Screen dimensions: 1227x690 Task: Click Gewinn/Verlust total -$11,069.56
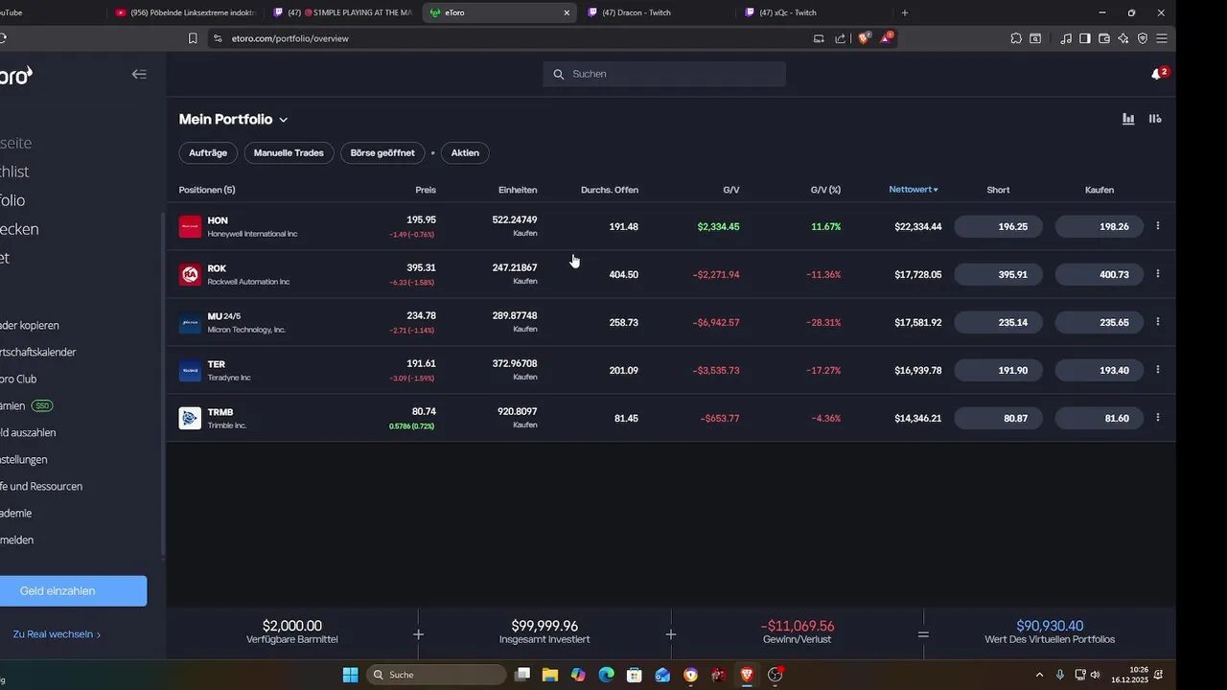(x=798, y=626)
